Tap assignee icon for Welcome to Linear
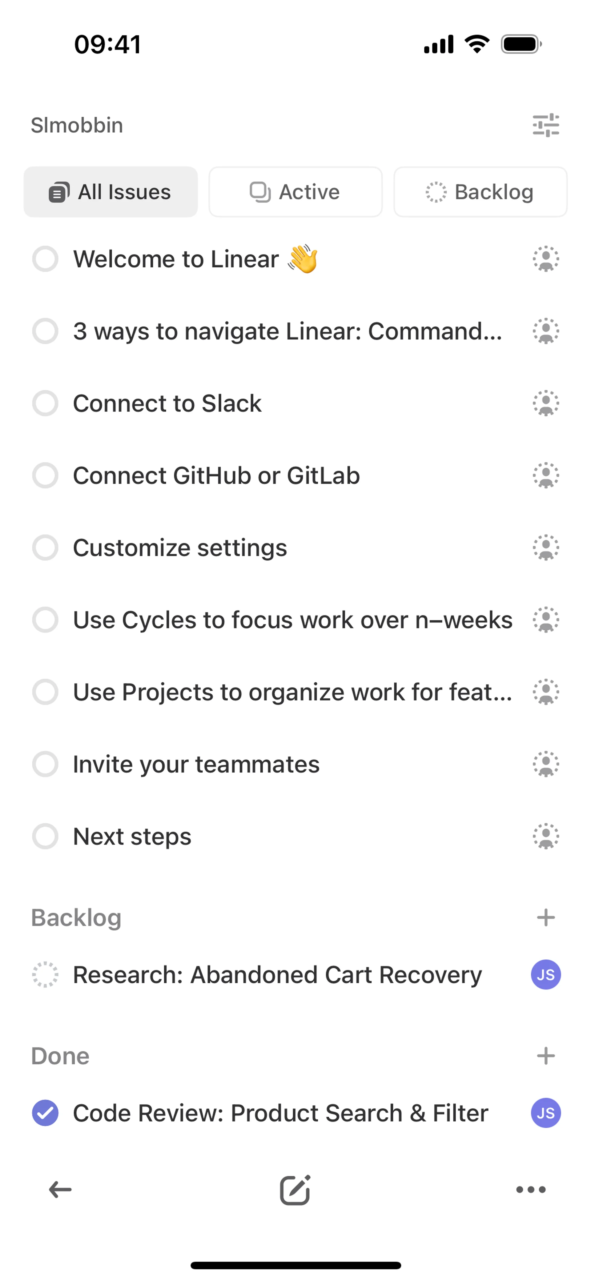The height and width of the screenshot is (1281, 591). (546, 259)
